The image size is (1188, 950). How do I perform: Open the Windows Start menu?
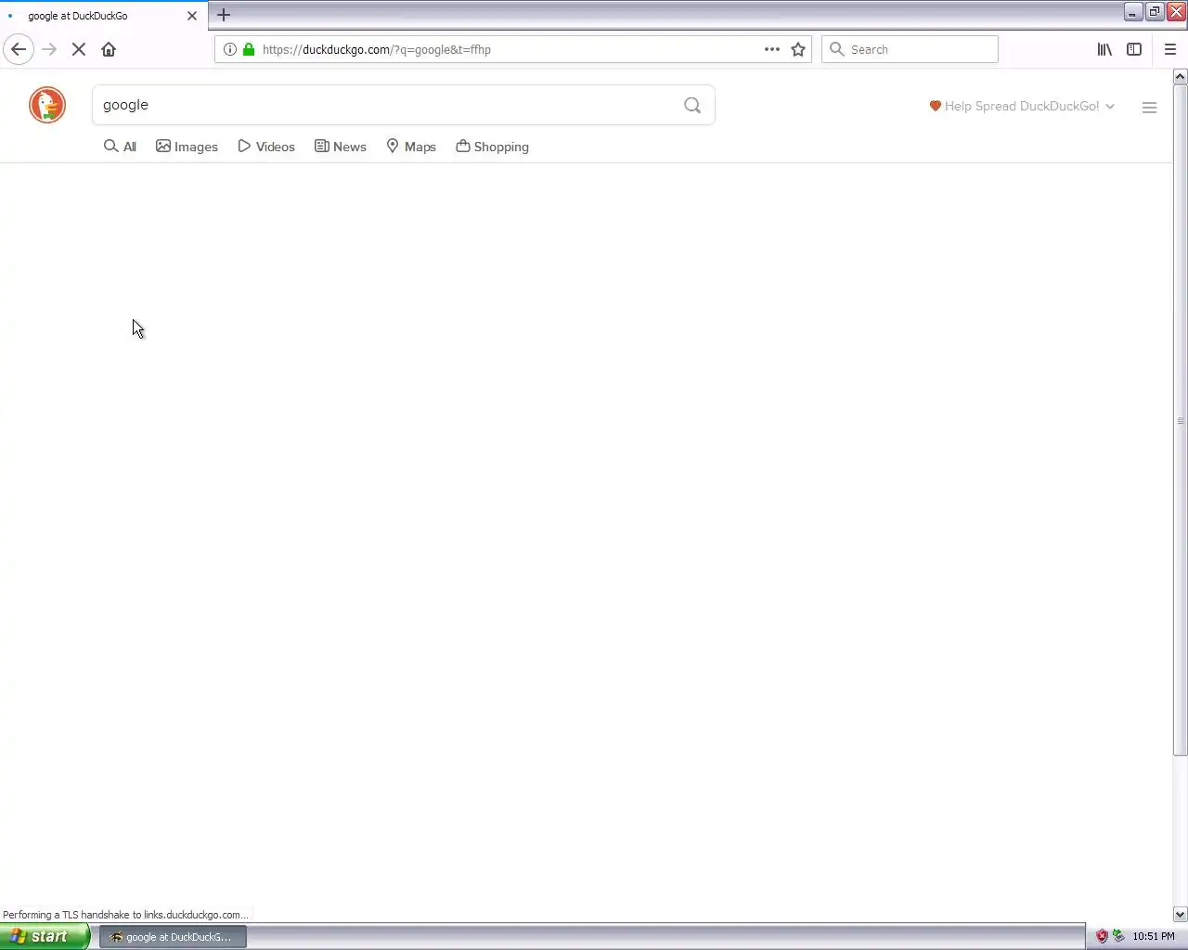pyautogui.click(x=45, y=936)
